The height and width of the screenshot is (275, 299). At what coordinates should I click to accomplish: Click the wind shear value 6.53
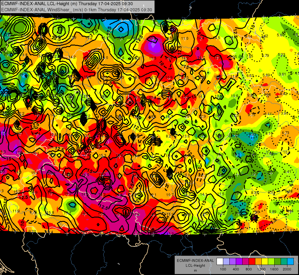click(250, 76)
